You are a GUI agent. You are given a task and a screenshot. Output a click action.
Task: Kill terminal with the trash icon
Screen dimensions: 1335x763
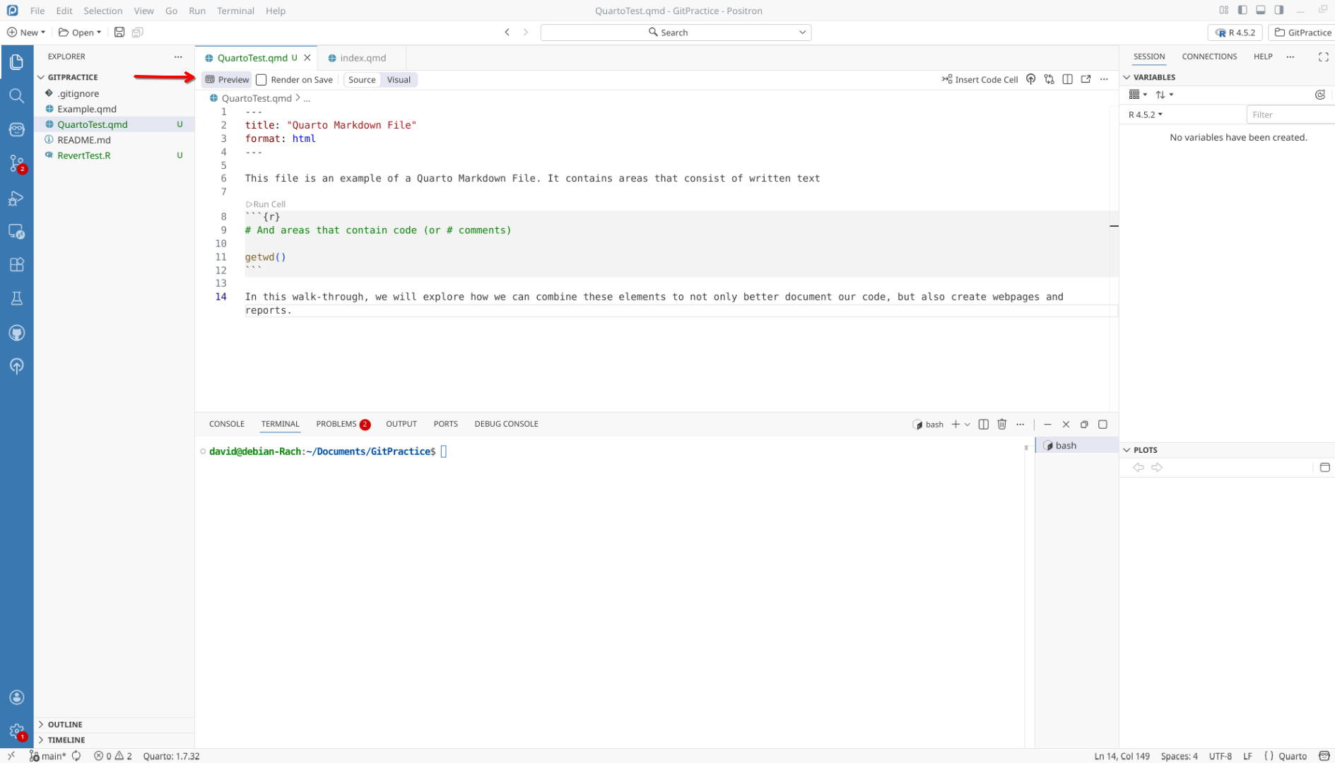click(1001, 425)
